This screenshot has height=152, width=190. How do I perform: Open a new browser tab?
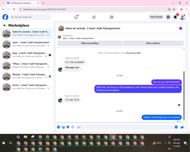point(43,3)
